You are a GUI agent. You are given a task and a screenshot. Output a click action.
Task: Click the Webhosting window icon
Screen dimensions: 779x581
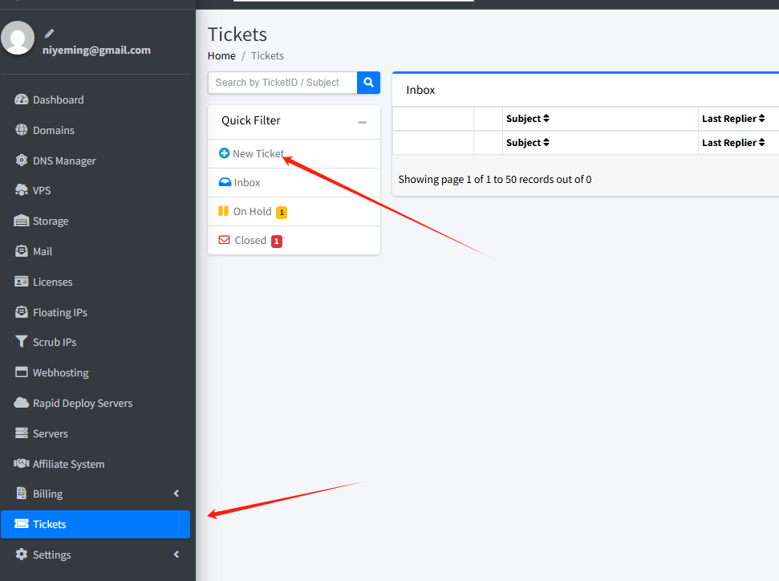pyautogui.click(x=22, y=372)
